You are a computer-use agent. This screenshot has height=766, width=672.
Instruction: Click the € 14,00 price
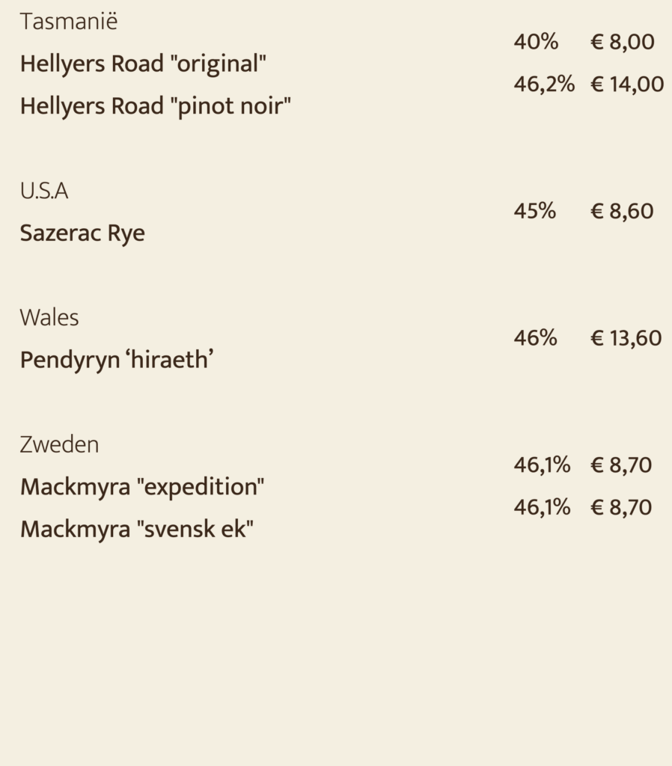(x=627, y=85)
